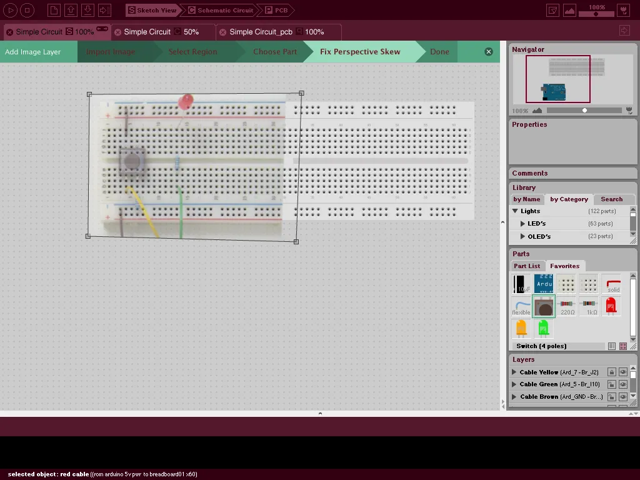The height and width of the screenshot is (480, 640).
Task: Create a new document from the toolbar
Action: point(54,10)
